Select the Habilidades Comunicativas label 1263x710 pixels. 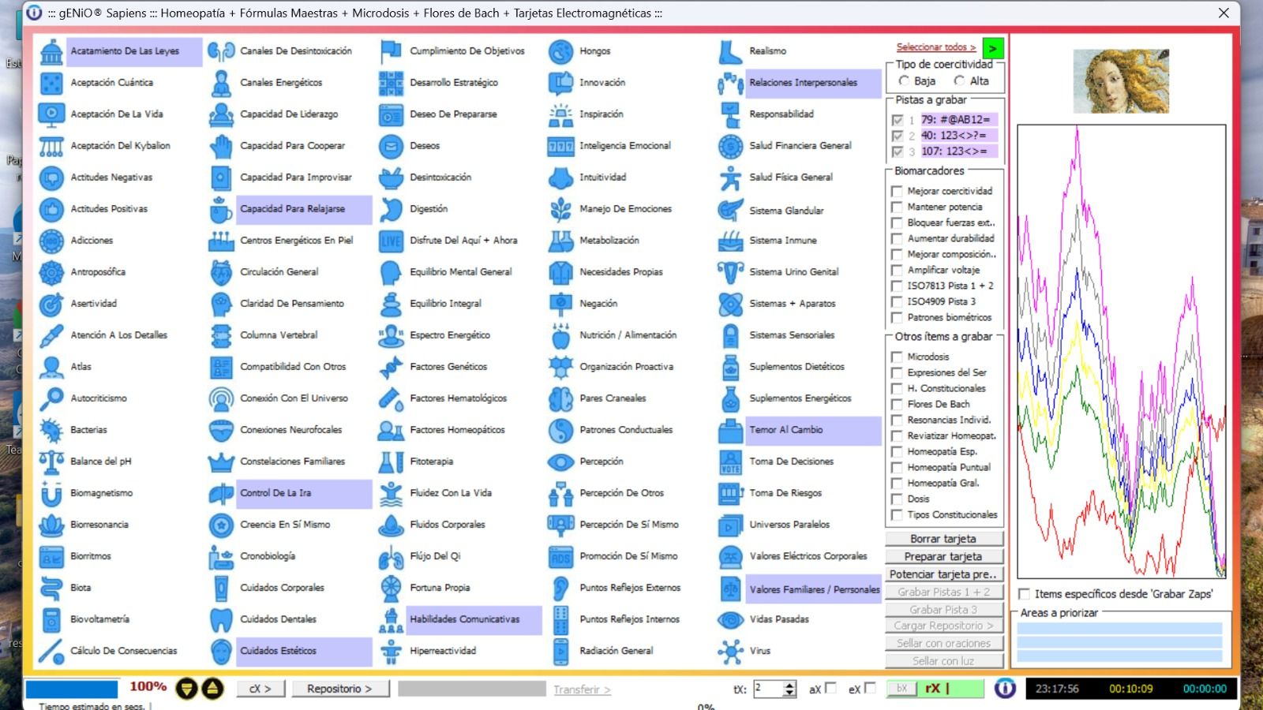(x=474, y=619)
